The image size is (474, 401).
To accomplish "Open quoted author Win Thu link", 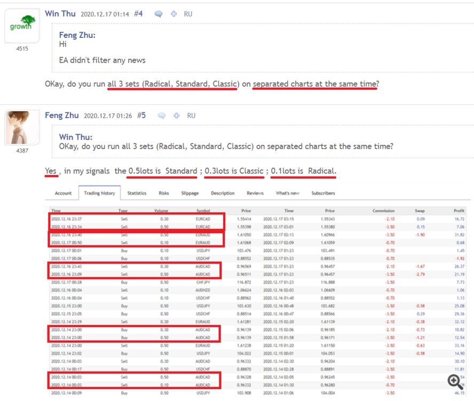I will pyautogui.click(x=76, y=137).
